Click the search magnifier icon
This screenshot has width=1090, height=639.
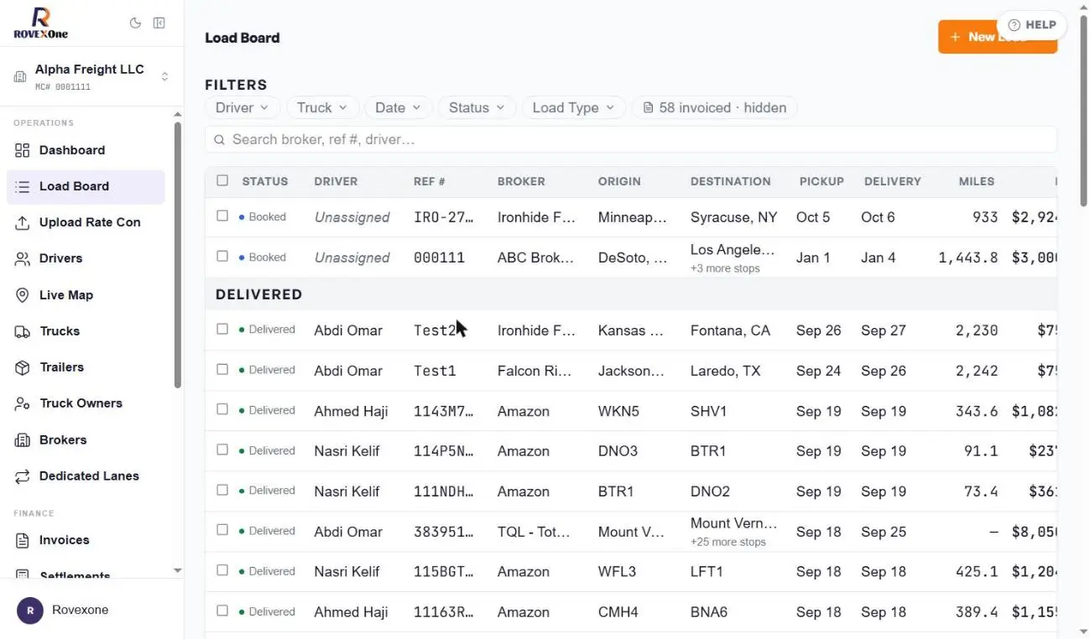point(219,140)
